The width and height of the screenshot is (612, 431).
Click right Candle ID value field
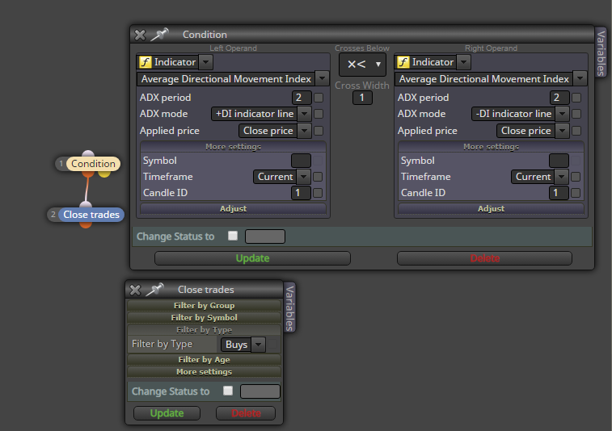[559, 193]
